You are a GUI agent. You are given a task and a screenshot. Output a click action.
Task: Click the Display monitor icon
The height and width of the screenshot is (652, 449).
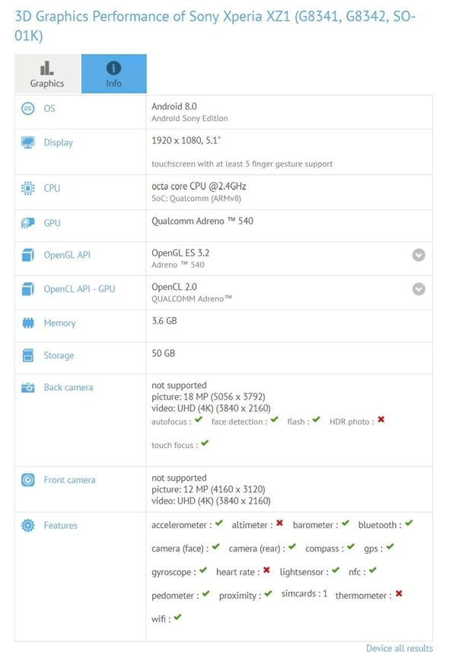[28, 142]
